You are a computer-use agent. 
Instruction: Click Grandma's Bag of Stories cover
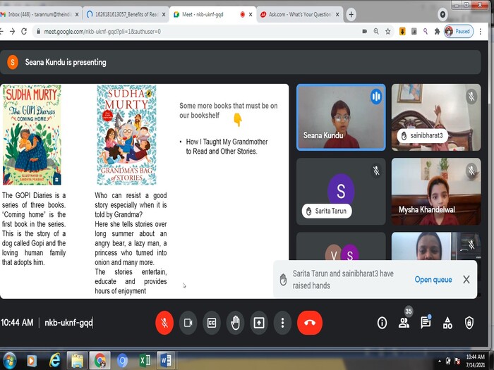126,135
